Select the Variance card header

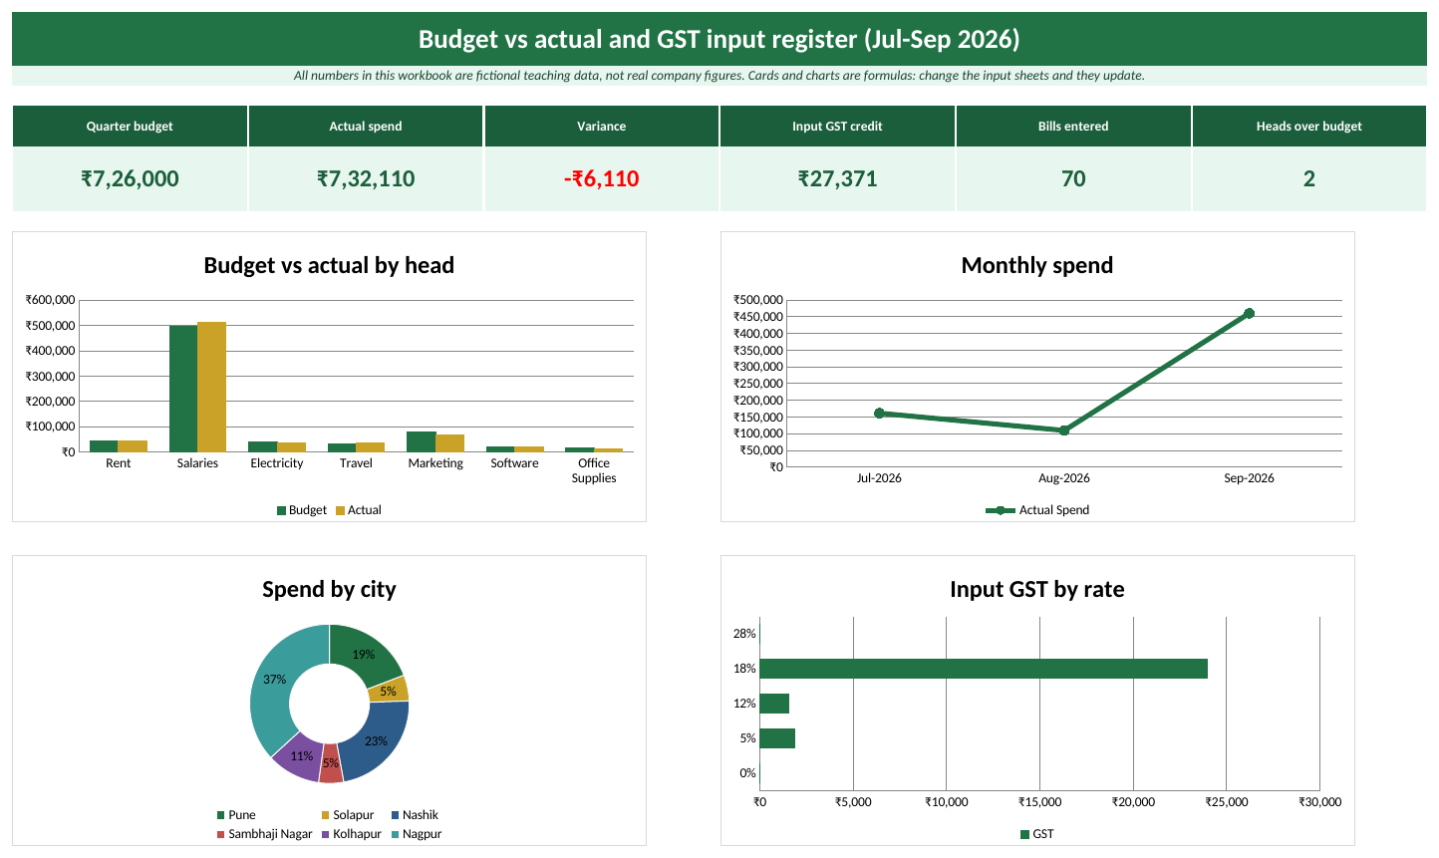click(602, 127)
